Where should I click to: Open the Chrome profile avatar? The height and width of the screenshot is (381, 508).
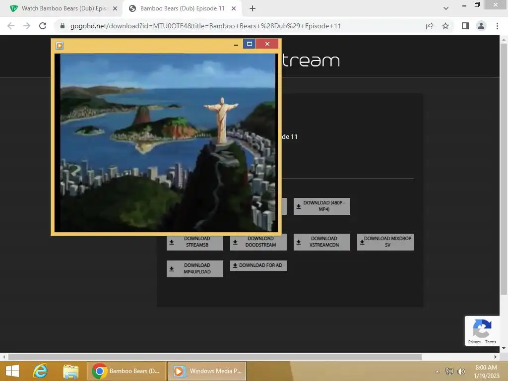481,26
